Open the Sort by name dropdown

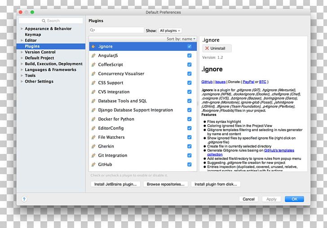pyautogui.click(x=181, y=39)
